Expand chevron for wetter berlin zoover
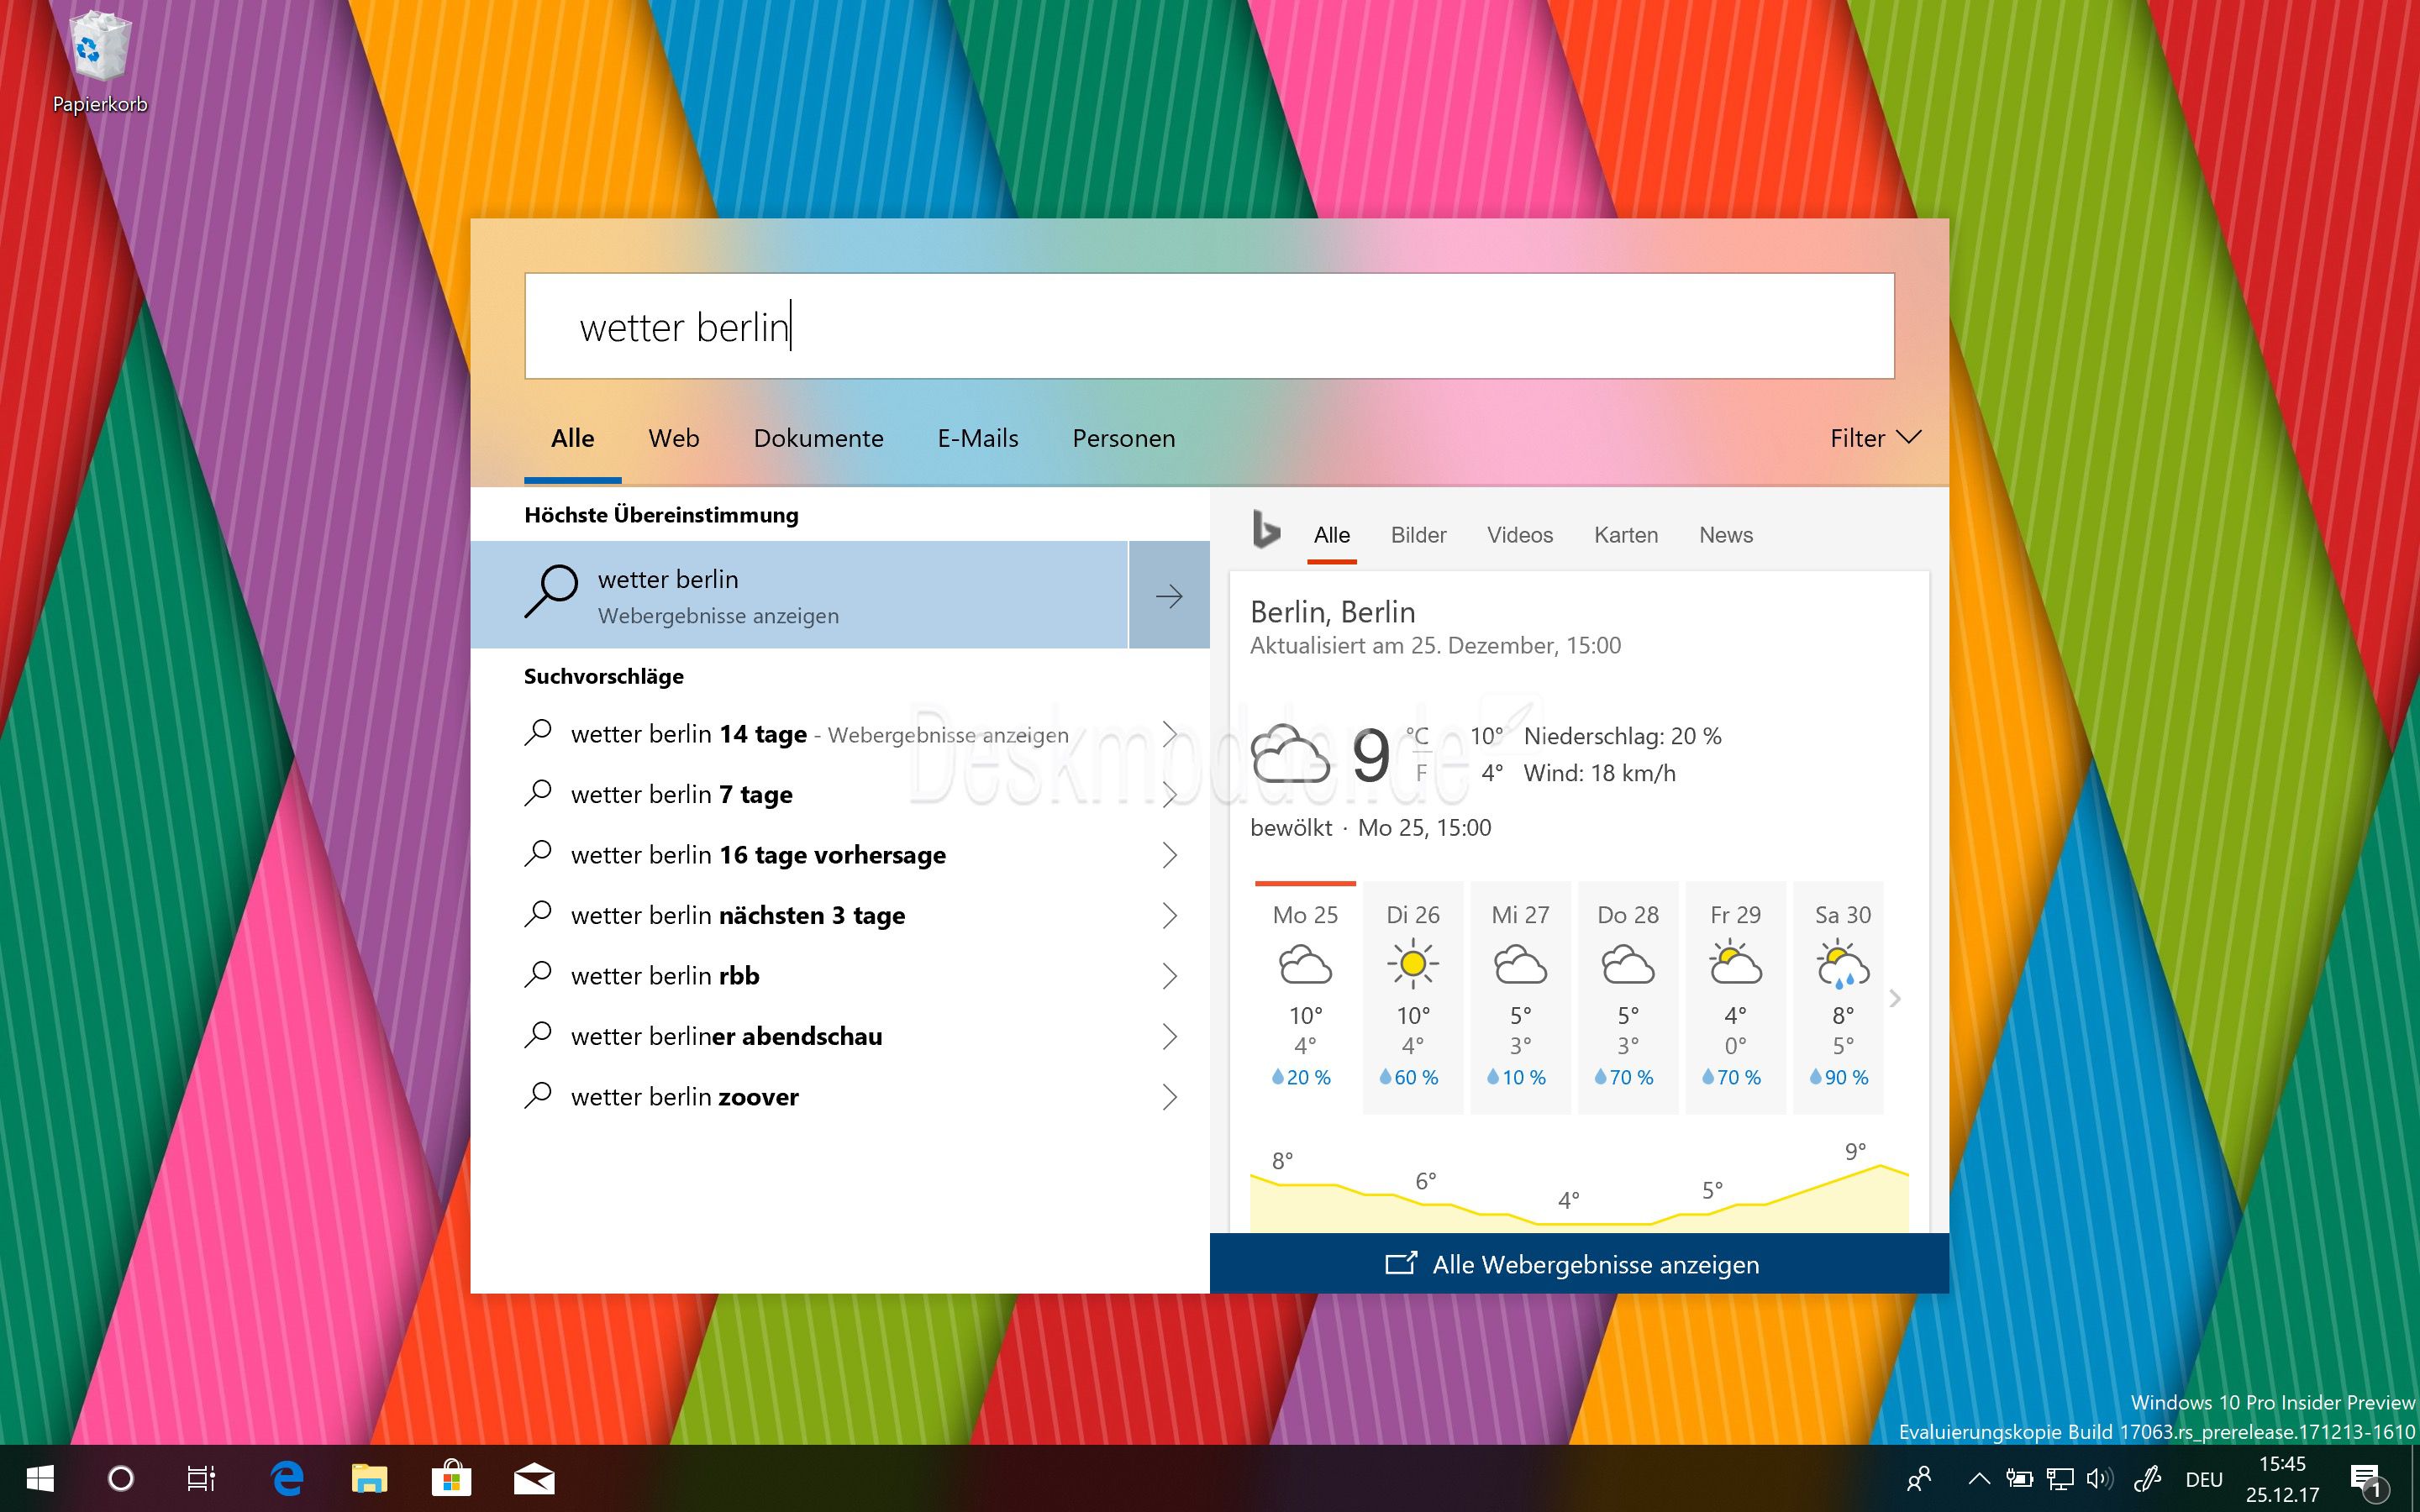This screenshot has height=1512, width=2420. pyautogui.click(x=1169, y=1097)
